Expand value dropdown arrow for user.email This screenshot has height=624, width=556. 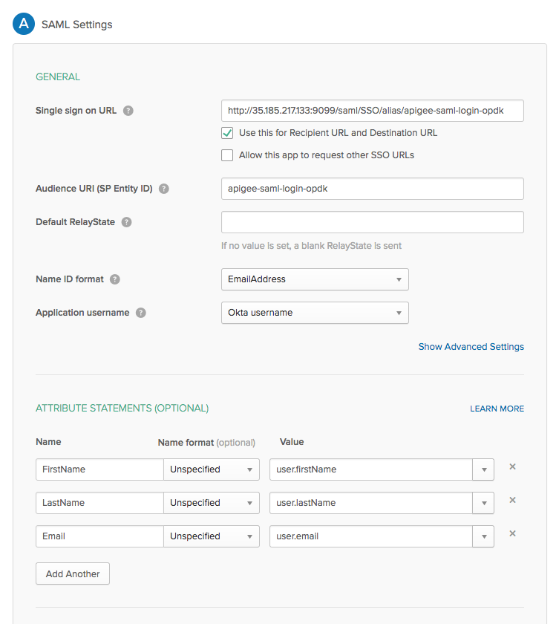click(x=483, y=536)
